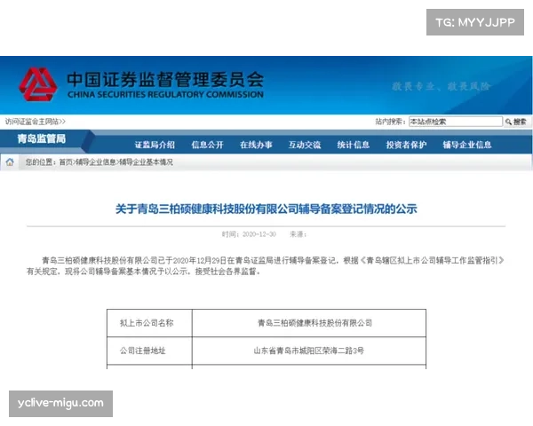Open the 互动交流 menu

pyautogui.click(x=305, y=145)
